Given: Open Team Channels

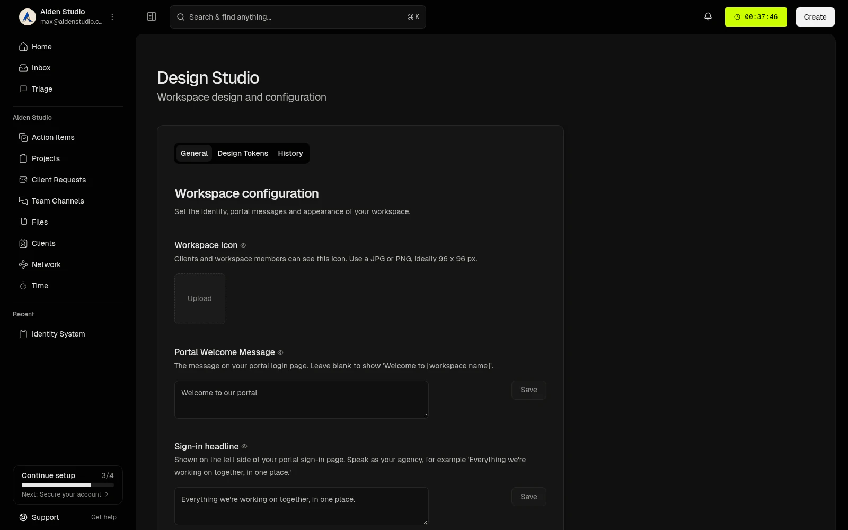Looking at the screenshot, I should [68, 201].
